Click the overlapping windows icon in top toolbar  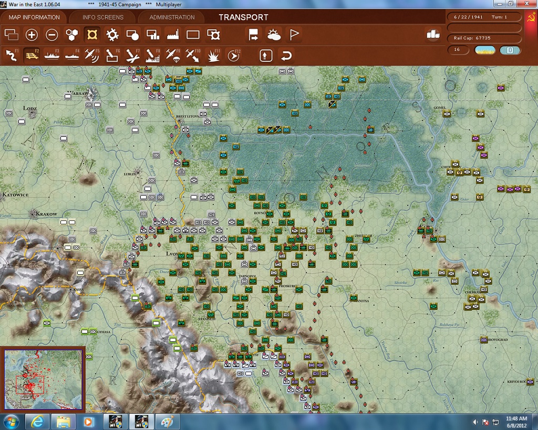[12, 35]
